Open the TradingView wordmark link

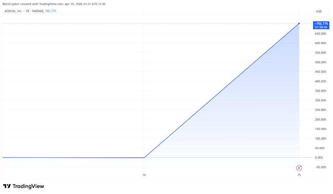(x=28, y=186)
